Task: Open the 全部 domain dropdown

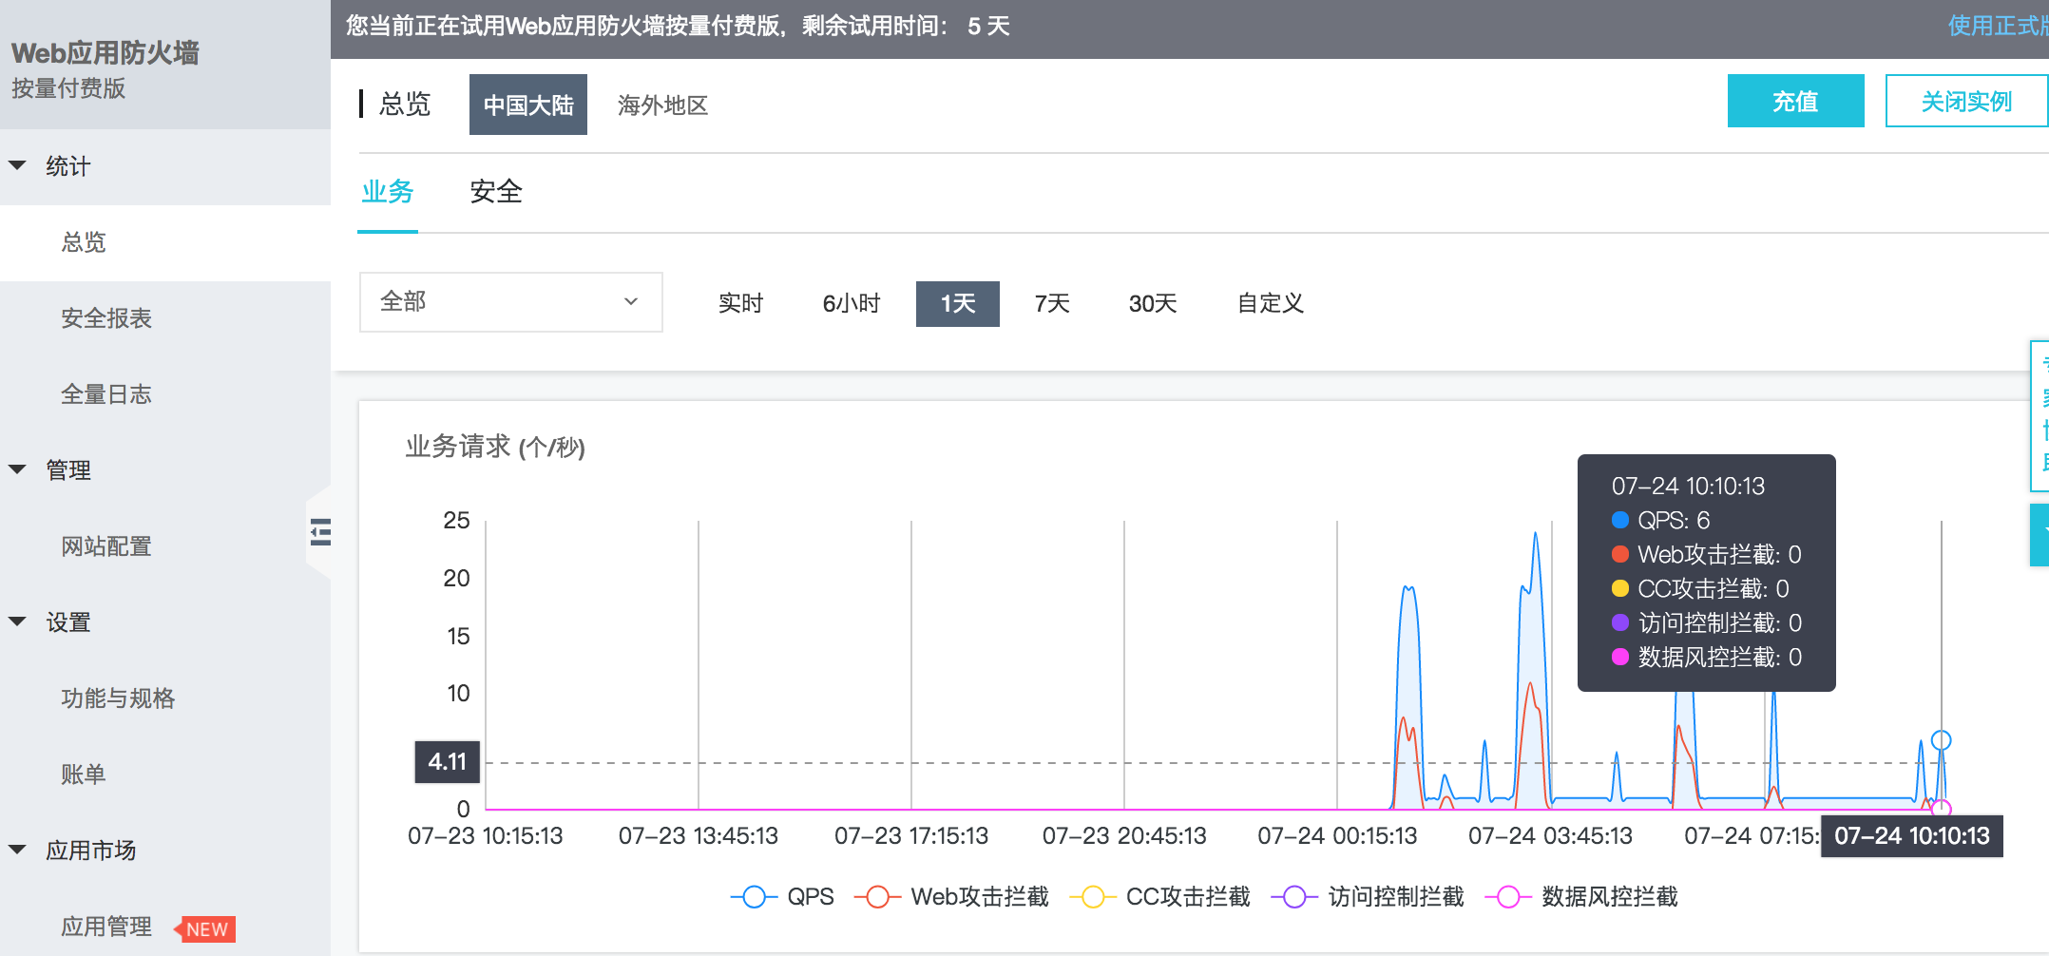Action: [510, 302]
